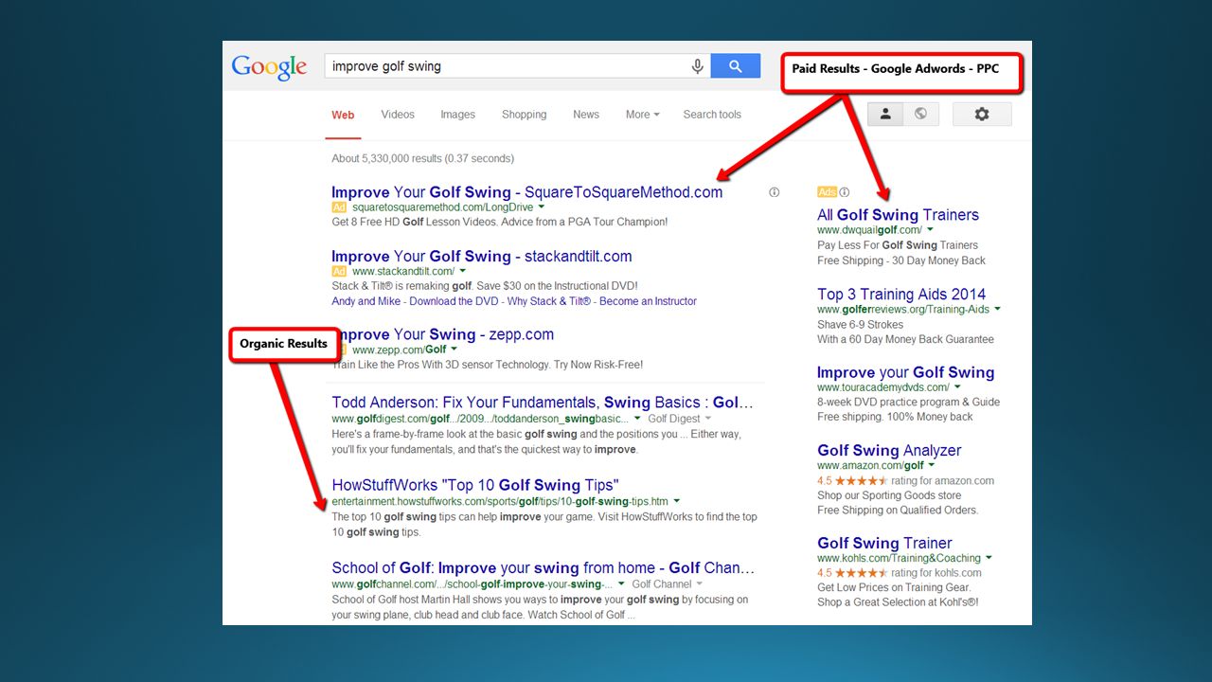Expand the More dropdown menu
This screenshot has width=1212, height=682.
(x=642, y=115)
